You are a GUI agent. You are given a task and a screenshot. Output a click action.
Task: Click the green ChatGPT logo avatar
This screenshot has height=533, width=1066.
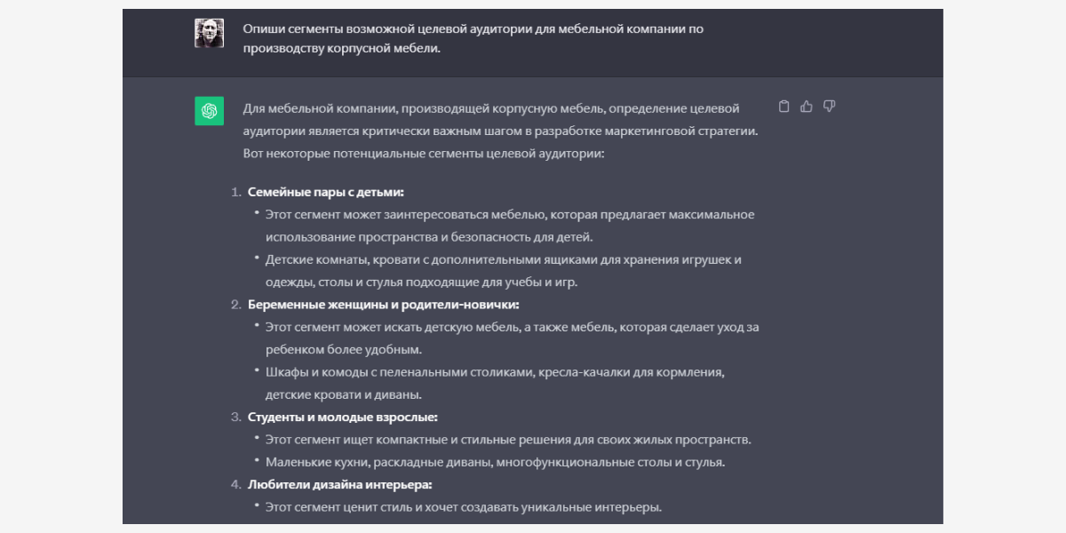[209, 111]
